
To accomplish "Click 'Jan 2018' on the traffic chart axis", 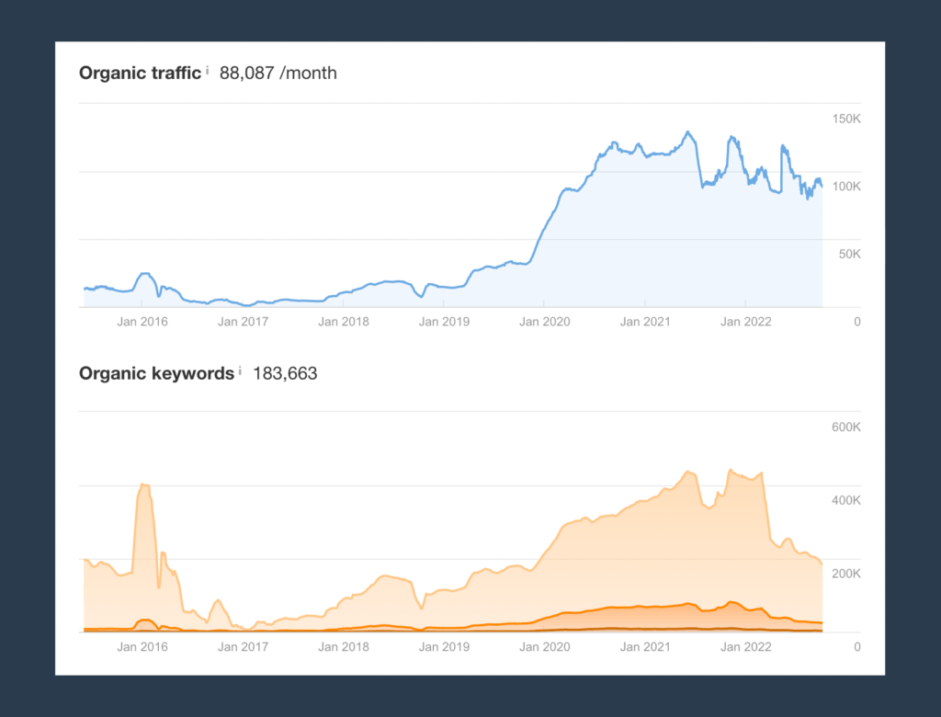I will [x=344, y=322].
